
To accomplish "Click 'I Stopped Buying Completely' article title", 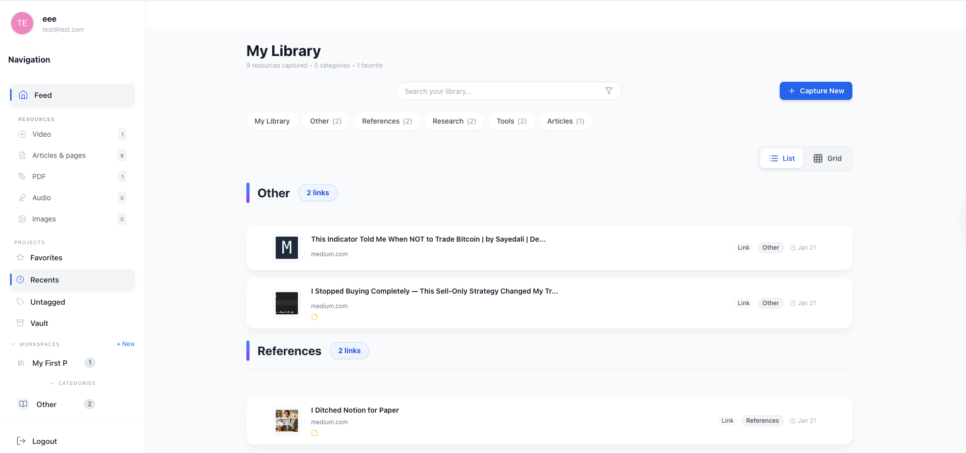I will pos(434,291).
